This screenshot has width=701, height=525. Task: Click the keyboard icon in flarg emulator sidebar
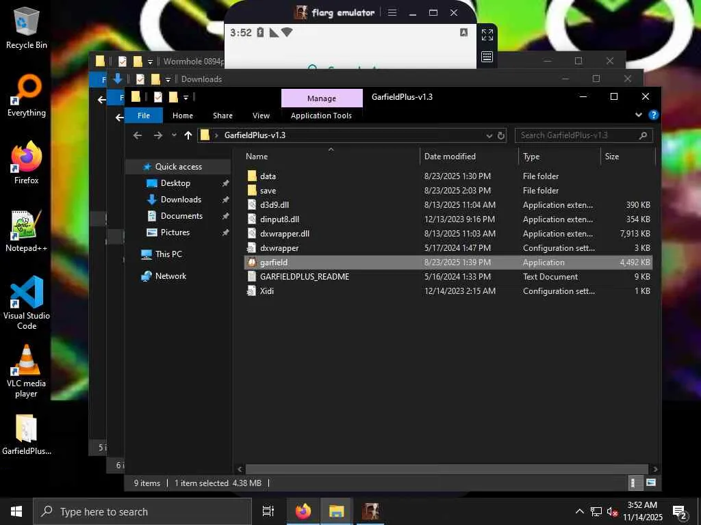[487, 57]
